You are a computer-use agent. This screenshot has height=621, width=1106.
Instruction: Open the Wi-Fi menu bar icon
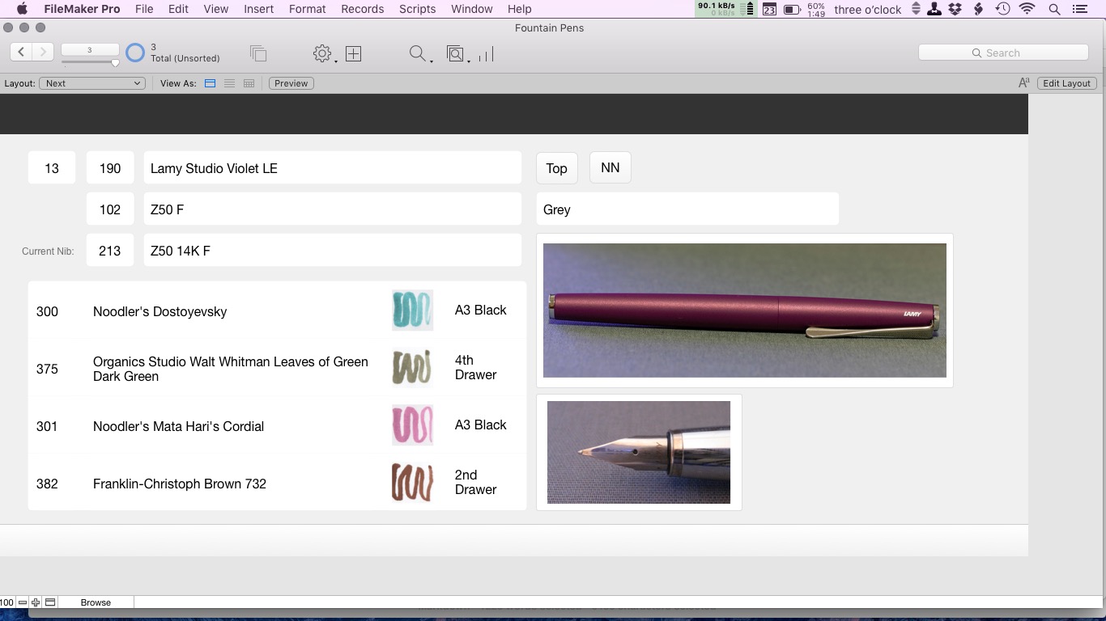(x=1027, y=9)
